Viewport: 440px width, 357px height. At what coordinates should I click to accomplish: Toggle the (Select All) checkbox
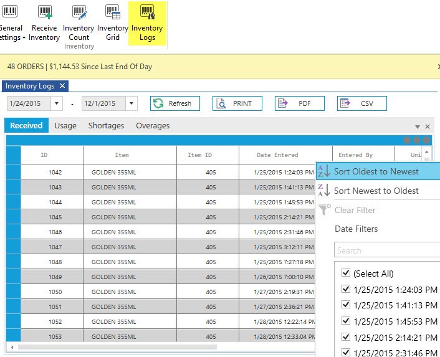(346, 274)
